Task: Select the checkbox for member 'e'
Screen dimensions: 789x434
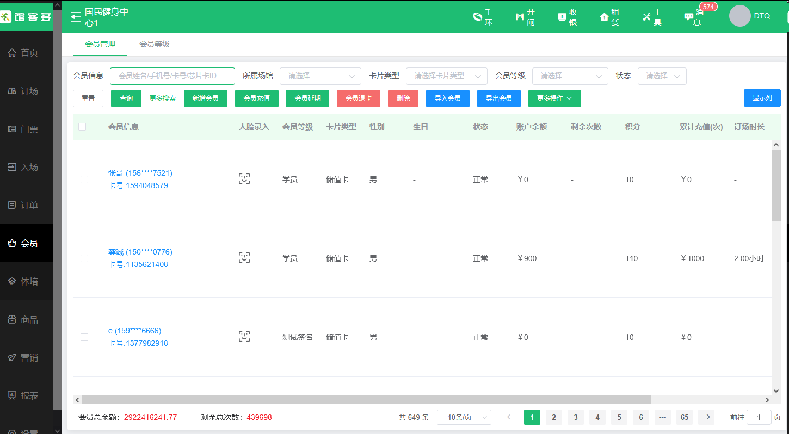Action: pos(84,337)
